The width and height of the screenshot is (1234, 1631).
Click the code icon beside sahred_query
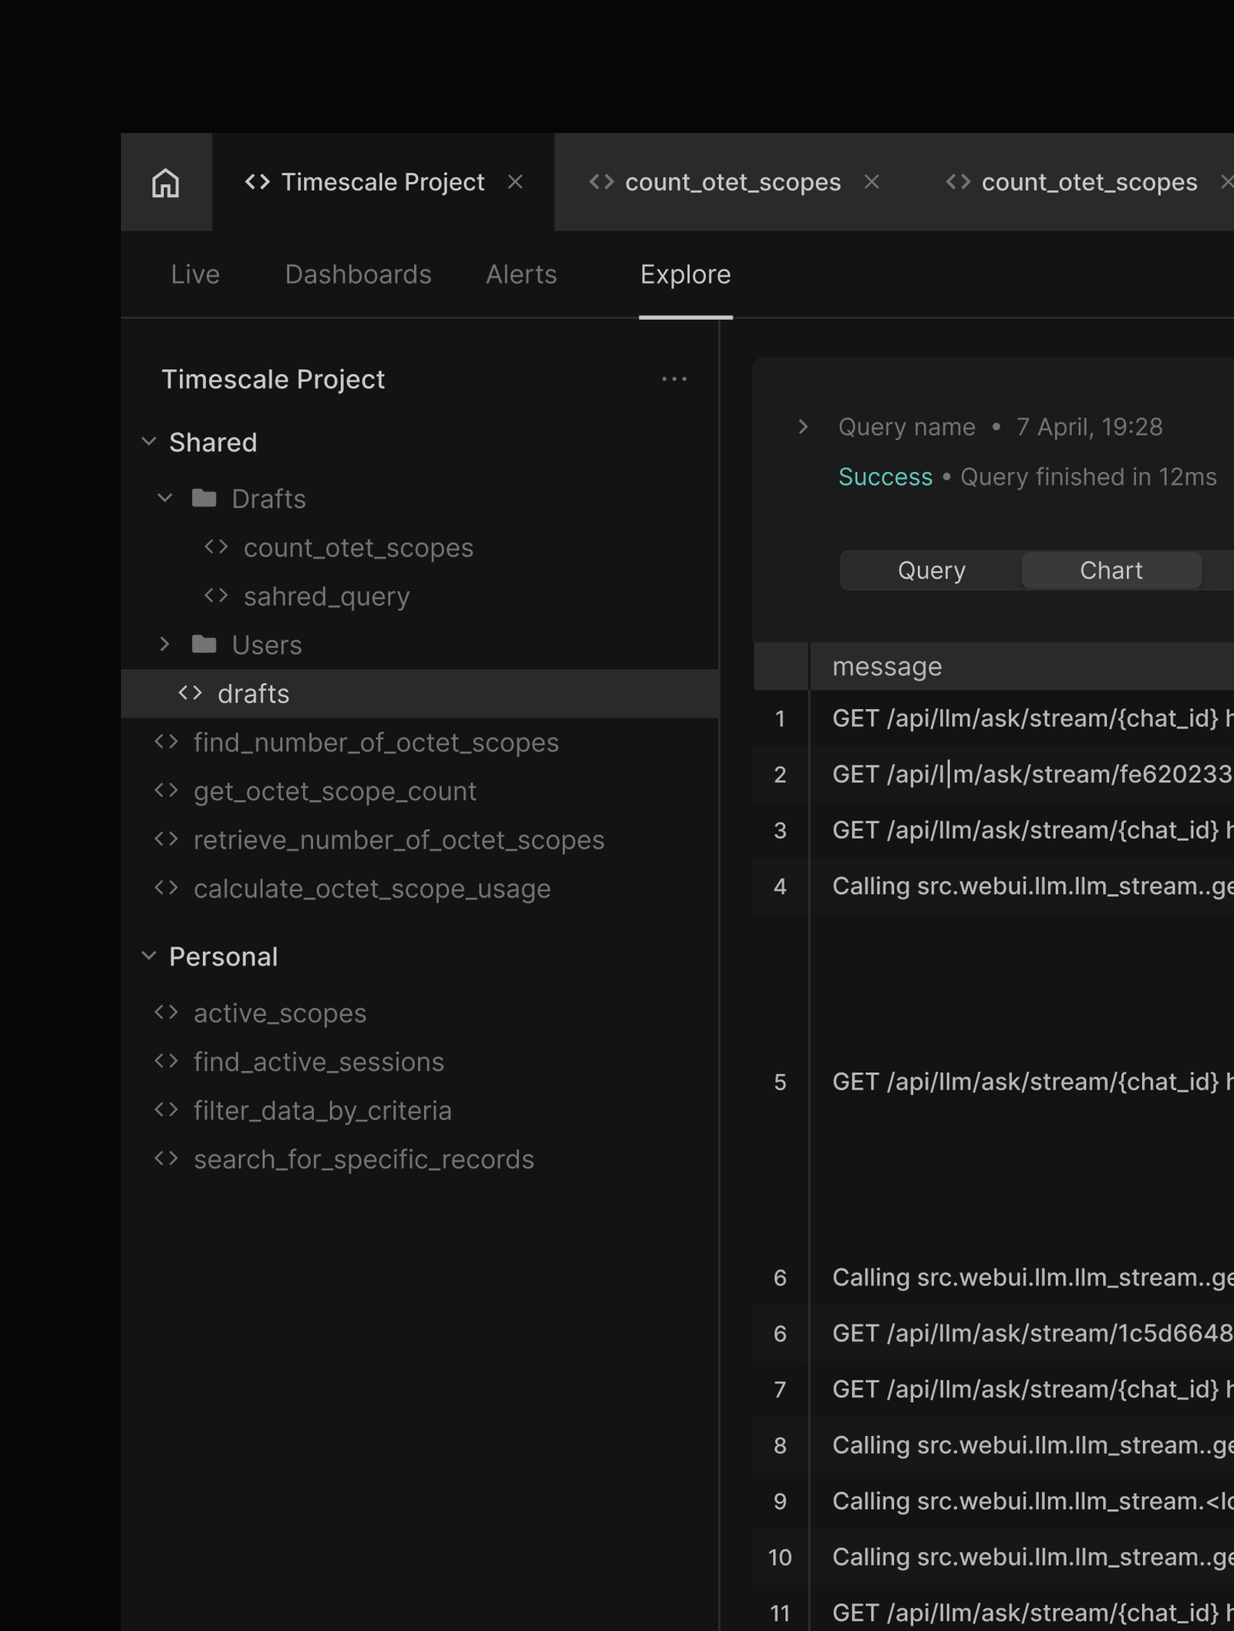(x=216, y=596)
